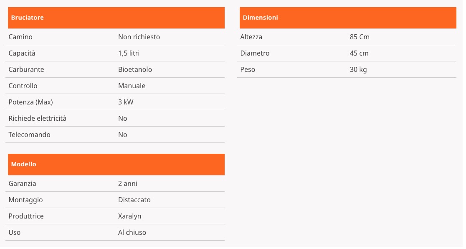Image resolution: width=466 pixels, height=249 pixels.
Task: Click the Modello section header
Action: (116, 165)
